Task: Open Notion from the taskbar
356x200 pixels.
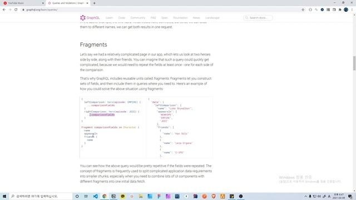Action: tap(113, 196)
